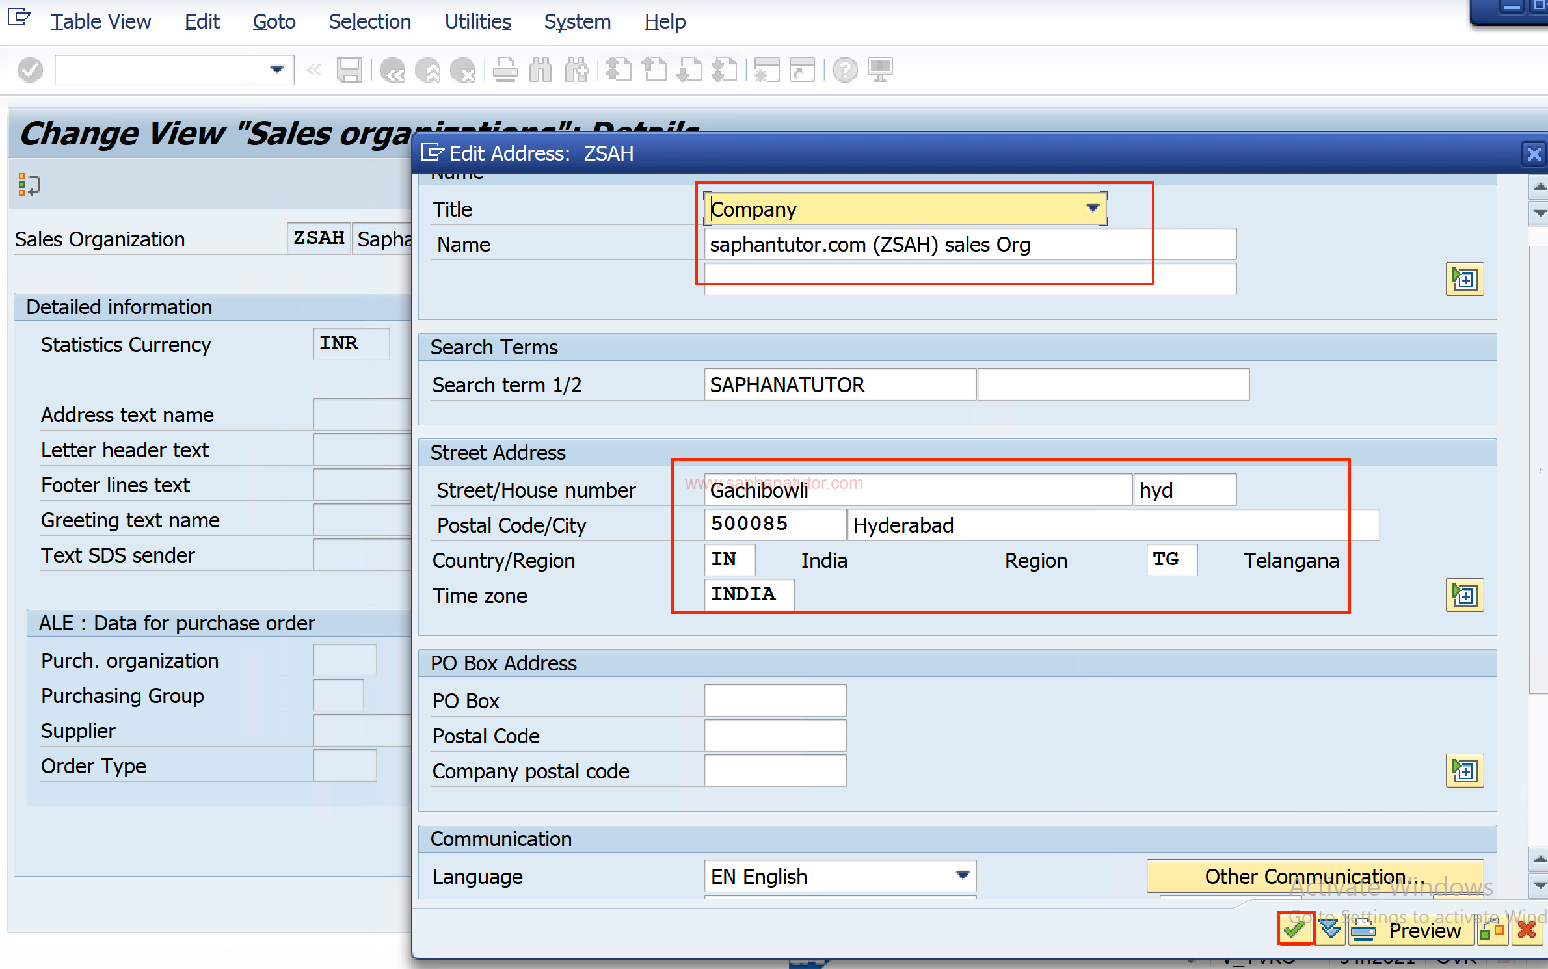Viewport: 1548px width, 969px height.
Task: Click the Generate Shortcut icon
Action: coord(802,70)
